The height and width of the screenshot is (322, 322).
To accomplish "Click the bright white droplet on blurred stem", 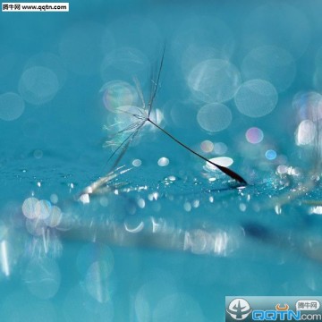I will coord(85,199).
